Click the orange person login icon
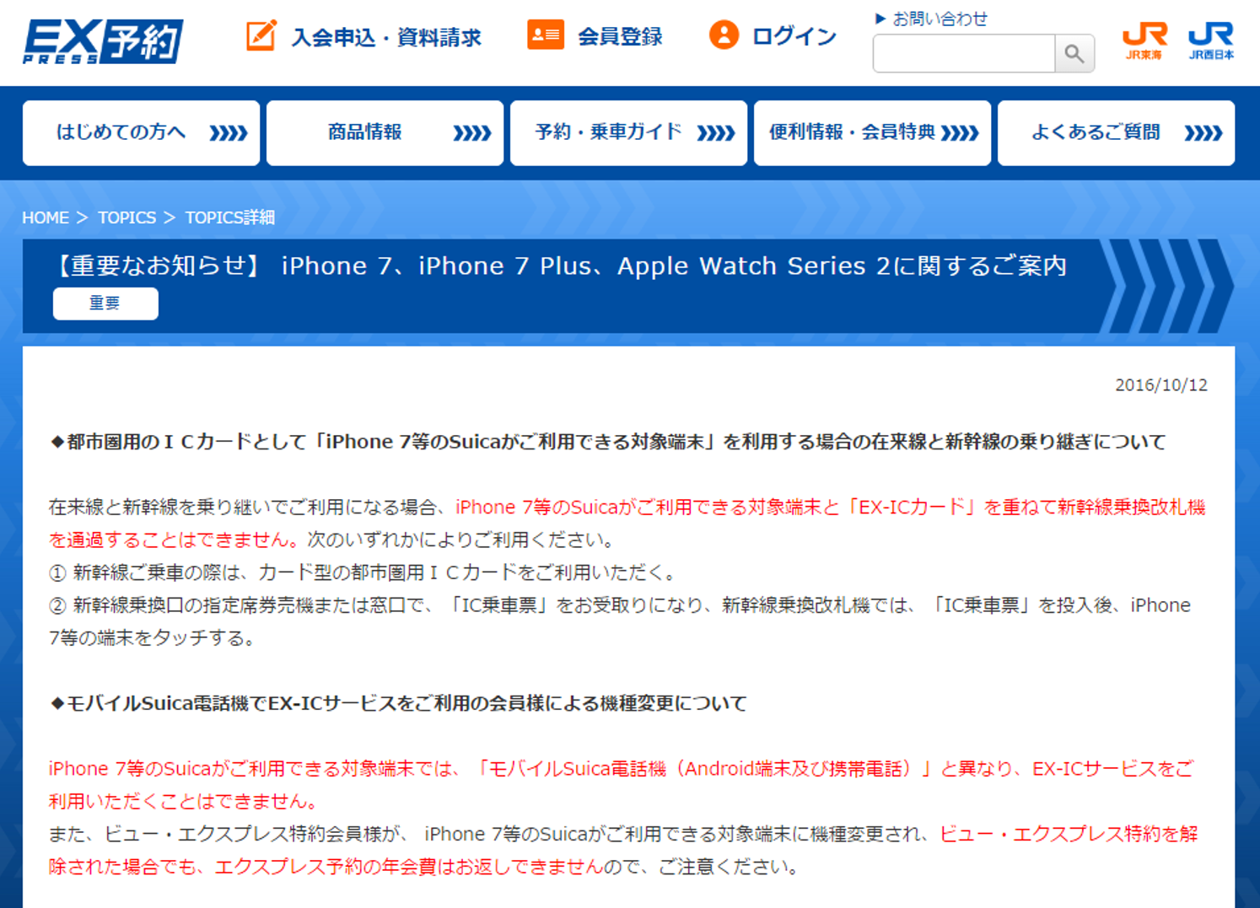 724,35
